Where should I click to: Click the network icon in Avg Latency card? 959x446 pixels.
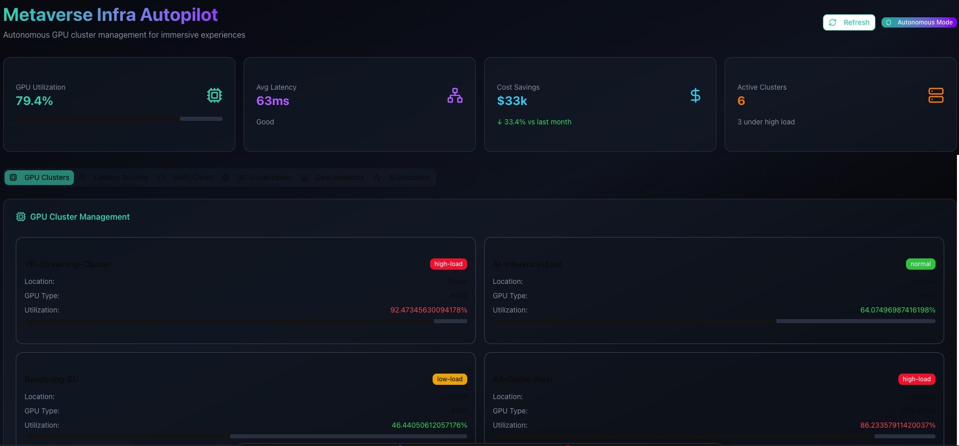[455, 95]
